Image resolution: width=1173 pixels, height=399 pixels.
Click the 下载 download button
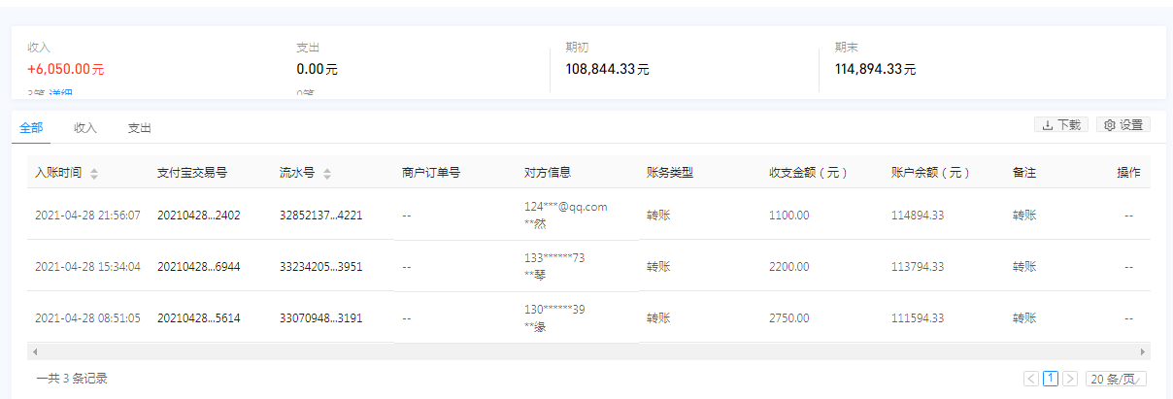point(1061,125)
